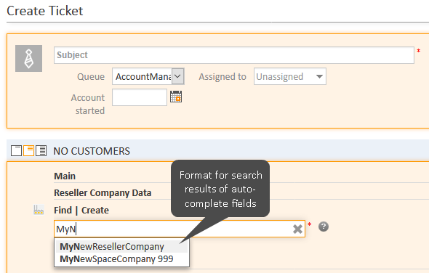Expand the Queue AccountMana dropdown
The width and height of the screenshot is (429, 273).
148,76
